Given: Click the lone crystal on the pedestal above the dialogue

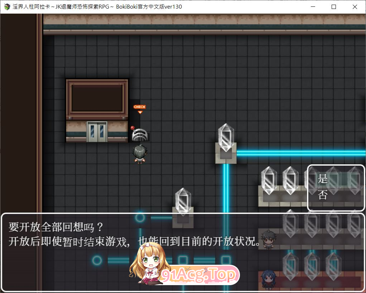Looking at the screenshot, I should tap(183, 202).
